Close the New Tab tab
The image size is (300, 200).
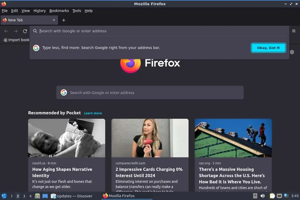pyautogui.click(x=54, y=20)
